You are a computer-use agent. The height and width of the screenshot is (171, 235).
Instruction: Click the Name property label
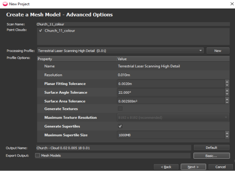[50, 66]
